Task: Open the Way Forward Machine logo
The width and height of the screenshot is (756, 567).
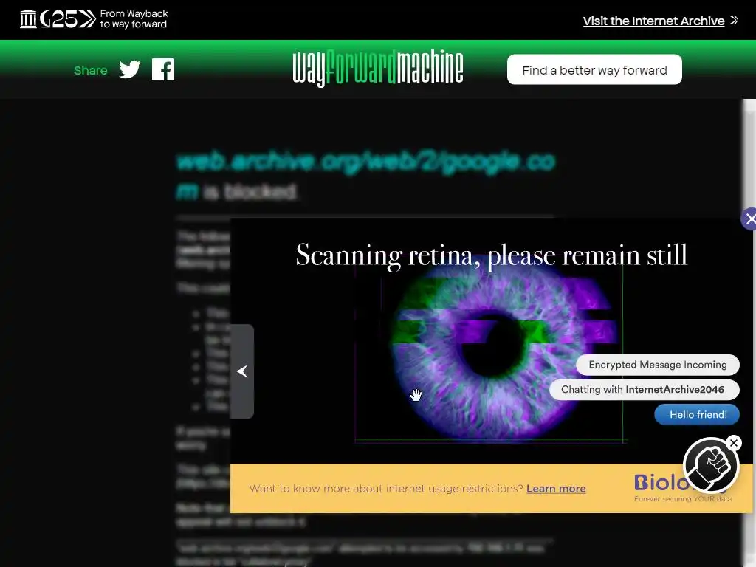Action: (377, 68)
